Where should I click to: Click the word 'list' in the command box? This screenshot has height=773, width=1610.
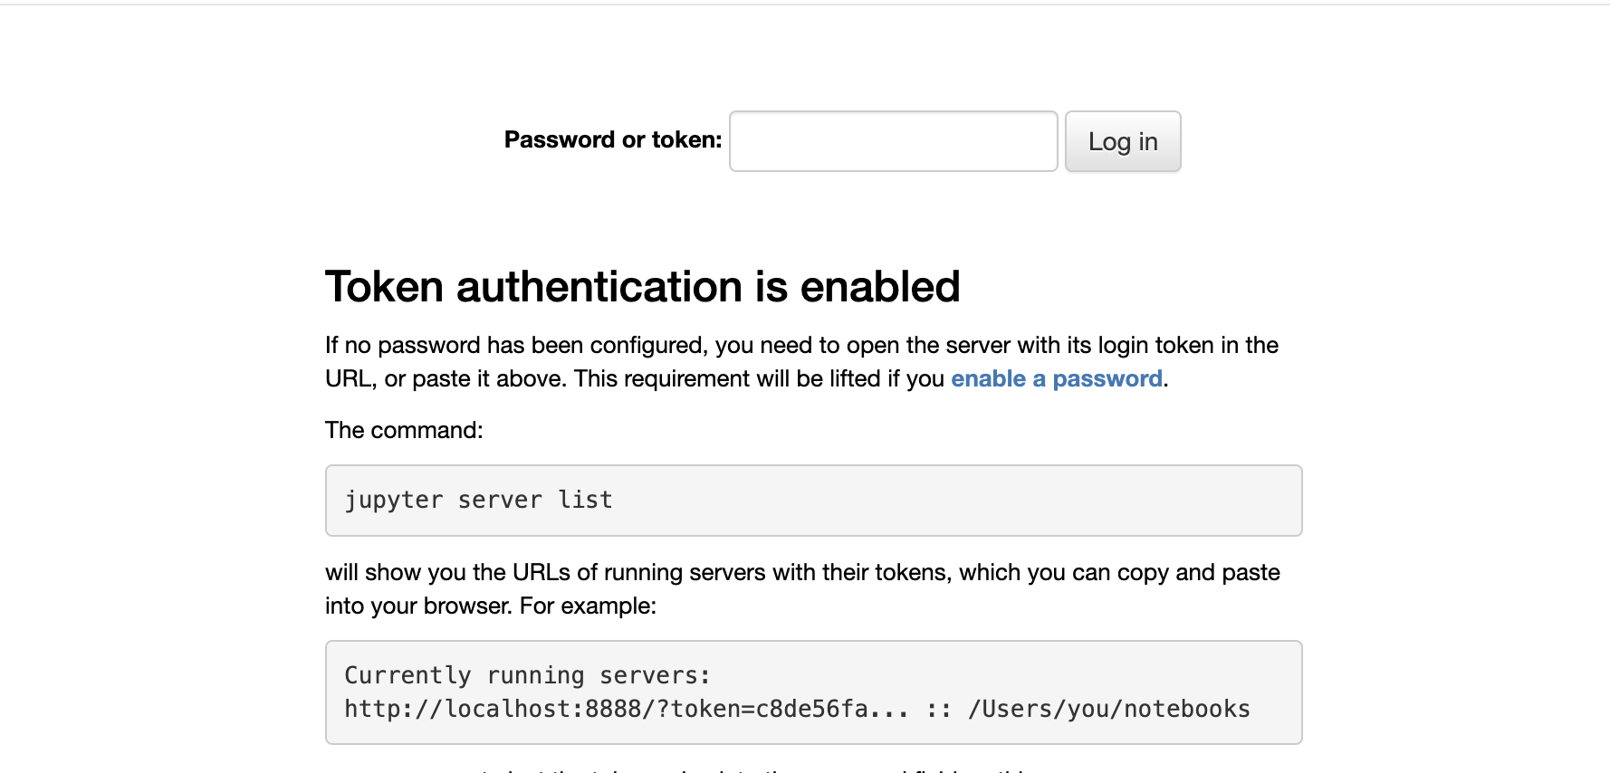pyautogui.click(x=585, y=500)
